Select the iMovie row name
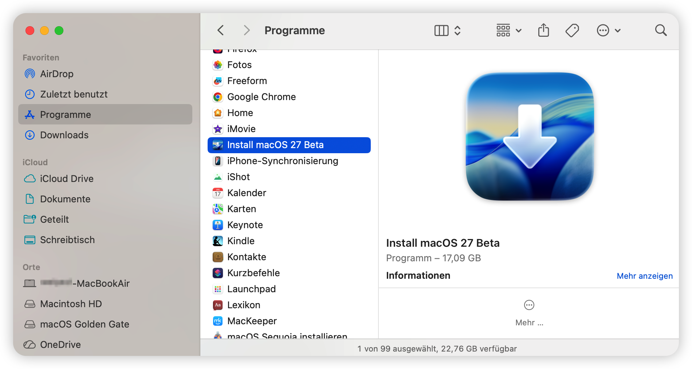 241,129
